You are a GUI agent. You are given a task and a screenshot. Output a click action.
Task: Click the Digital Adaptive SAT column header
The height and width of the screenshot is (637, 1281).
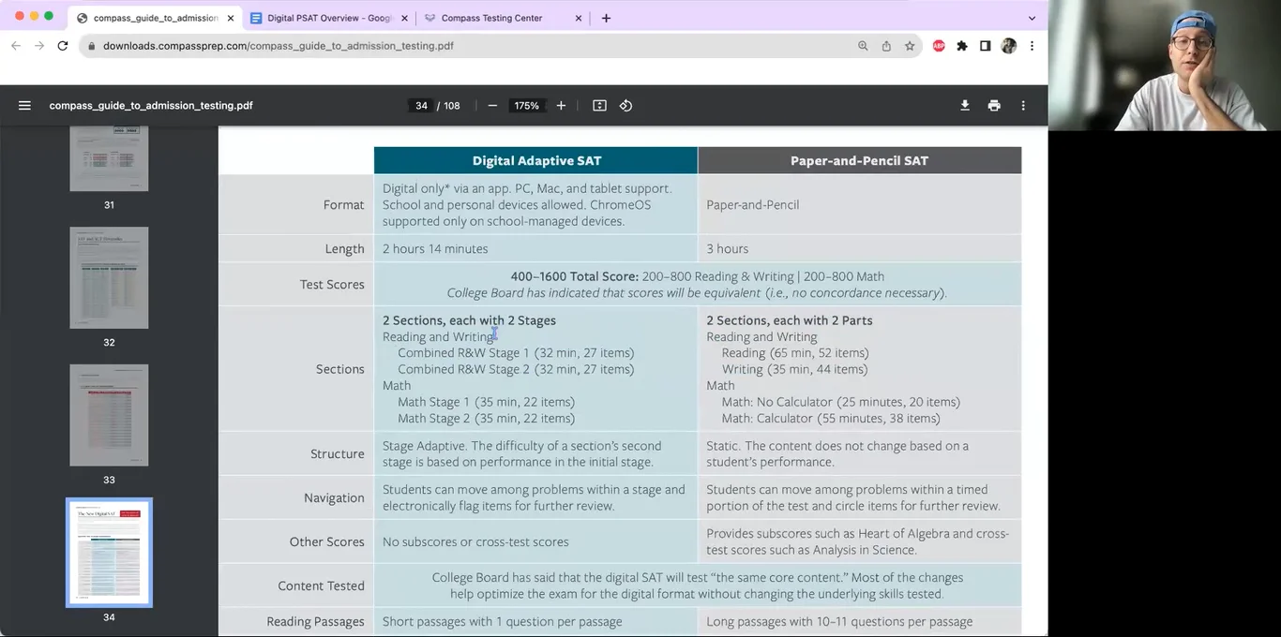(536, 160)
